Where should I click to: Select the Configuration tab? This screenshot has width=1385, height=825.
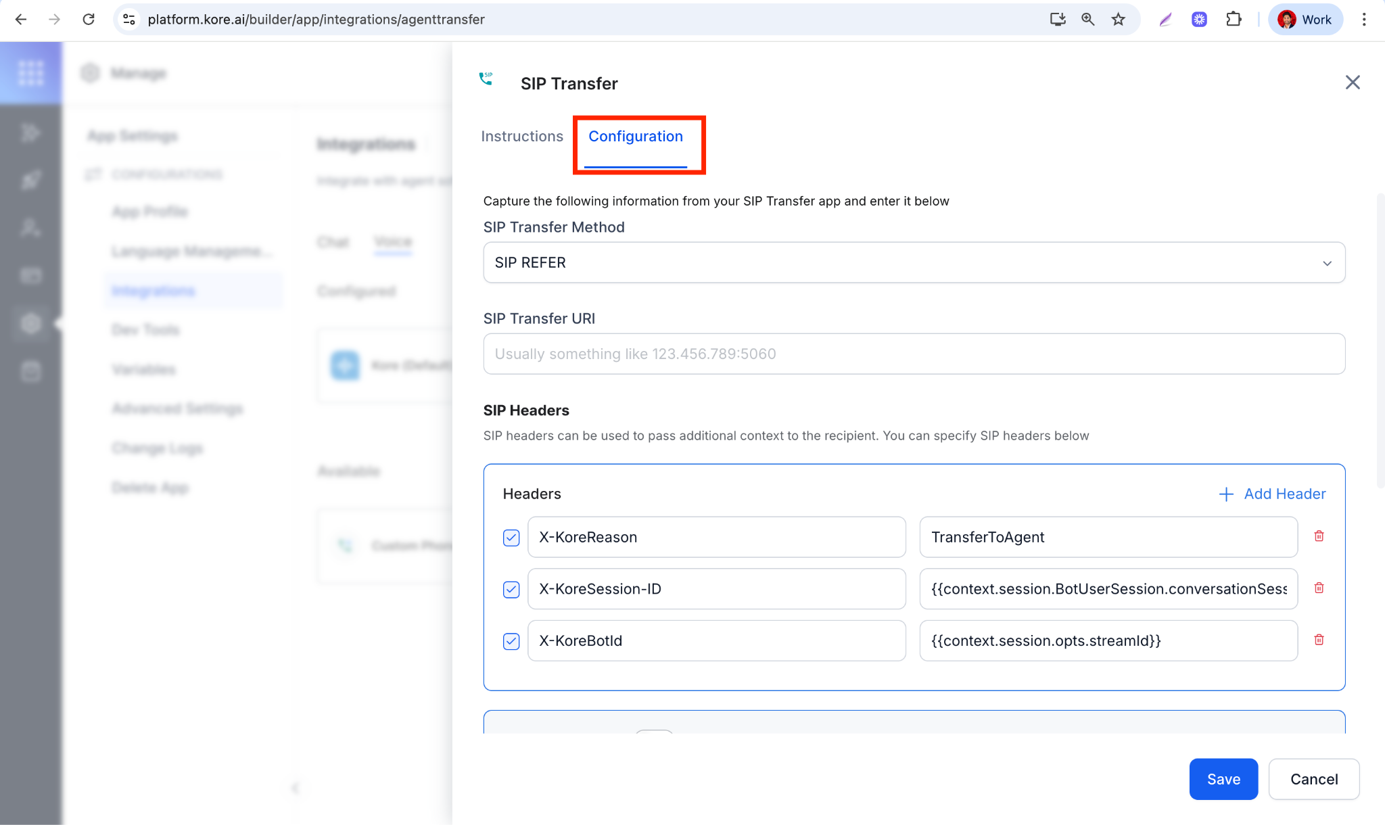click(x=635, y=137)
